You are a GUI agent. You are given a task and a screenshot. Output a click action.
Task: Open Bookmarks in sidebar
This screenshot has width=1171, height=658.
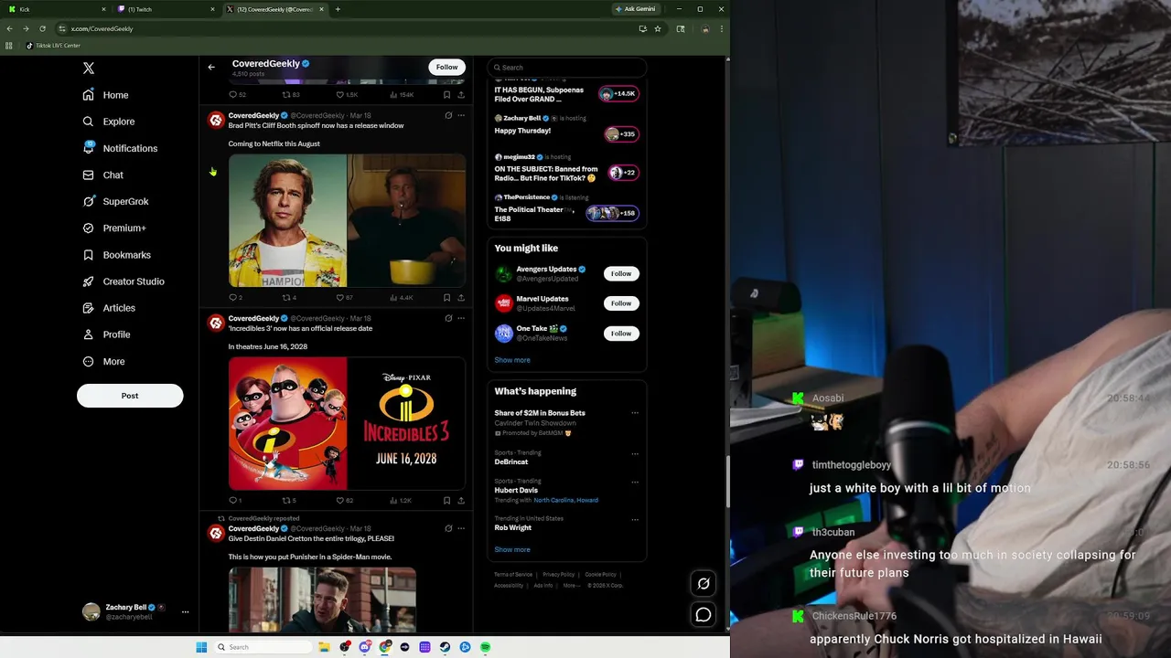click(x=116, y=255)
